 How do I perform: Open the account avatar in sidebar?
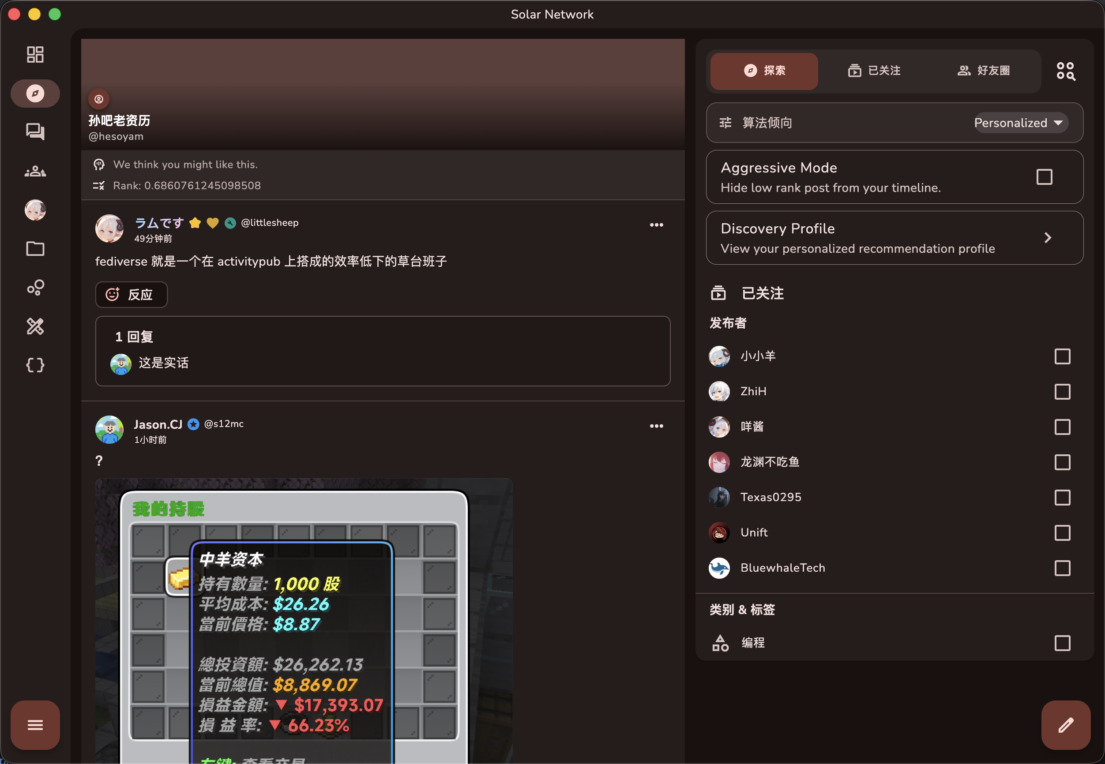tap(35, 210)
